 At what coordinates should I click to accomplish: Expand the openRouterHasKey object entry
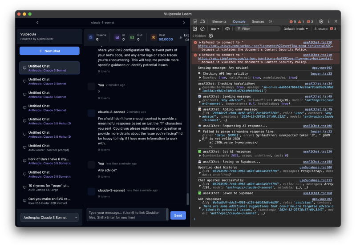point(200,89)
